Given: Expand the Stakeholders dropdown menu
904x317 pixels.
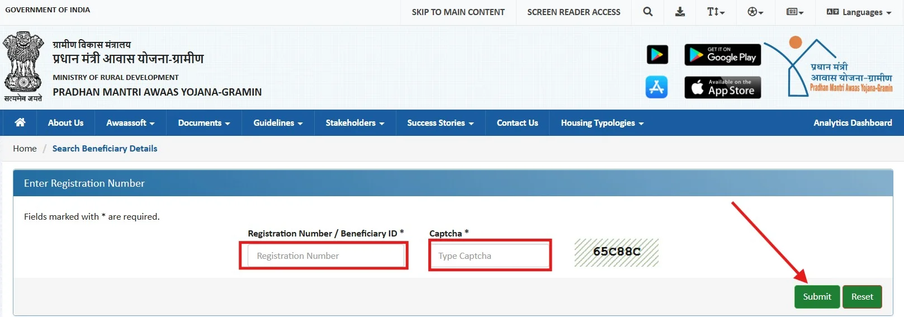Looking at the screenshot, I should [x=355, y=123].
